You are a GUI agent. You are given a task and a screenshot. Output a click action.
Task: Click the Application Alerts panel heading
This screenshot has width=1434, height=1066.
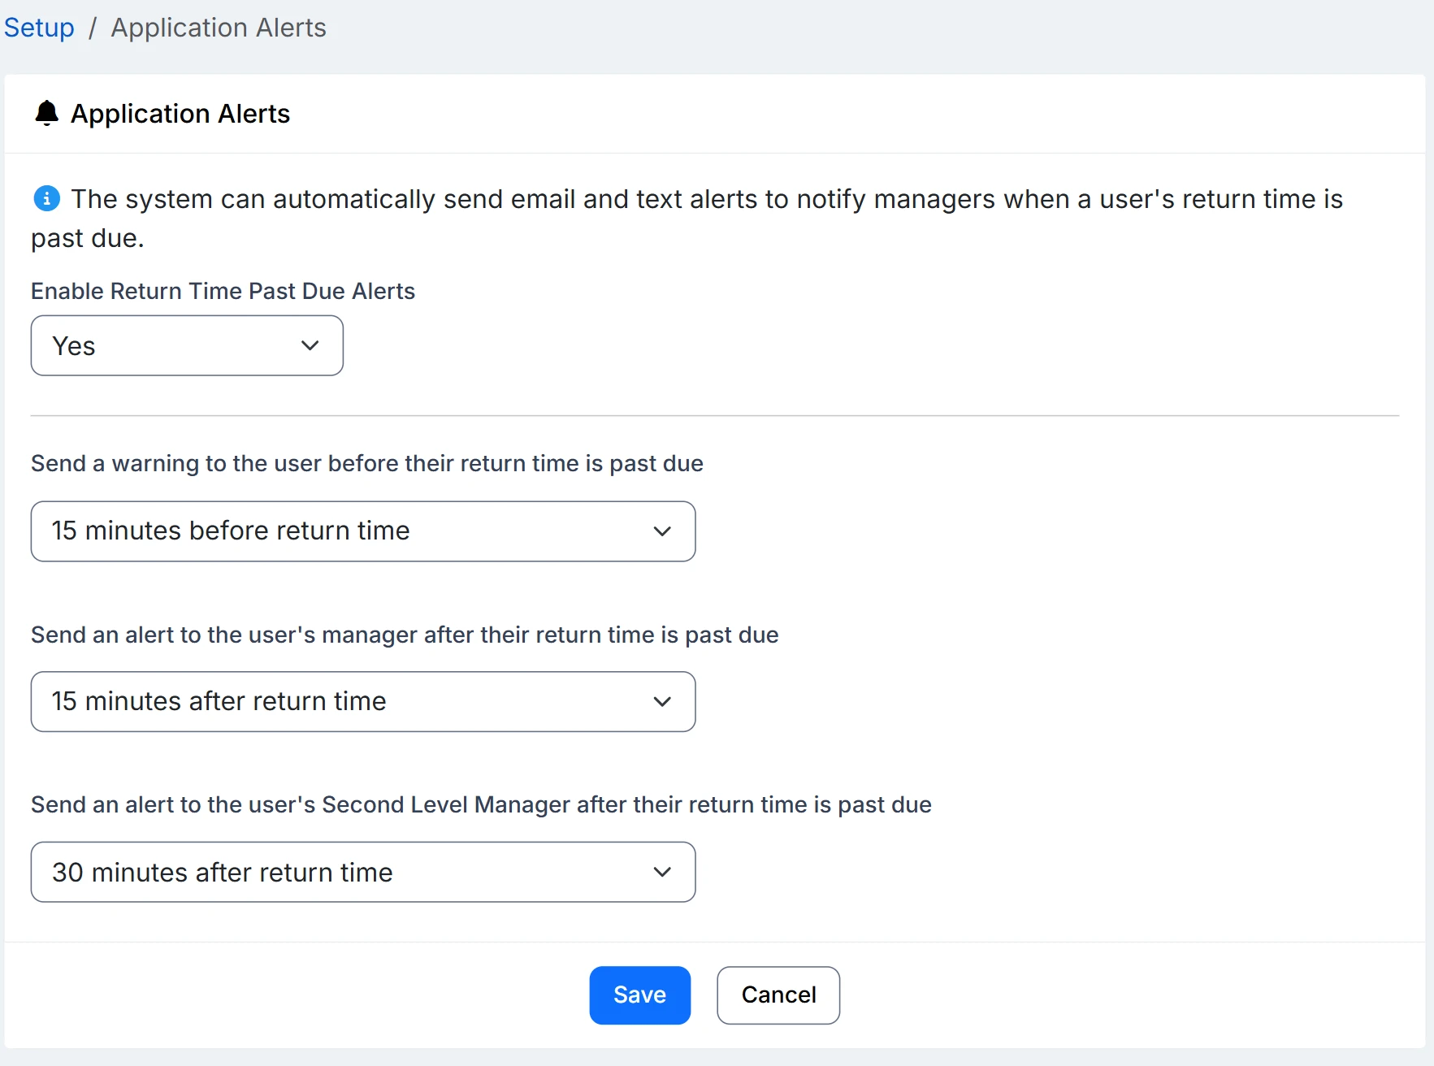click(x=180, y=114)
